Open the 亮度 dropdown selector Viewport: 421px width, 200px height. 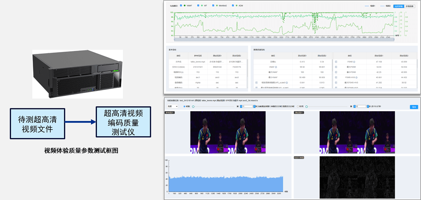172,107
